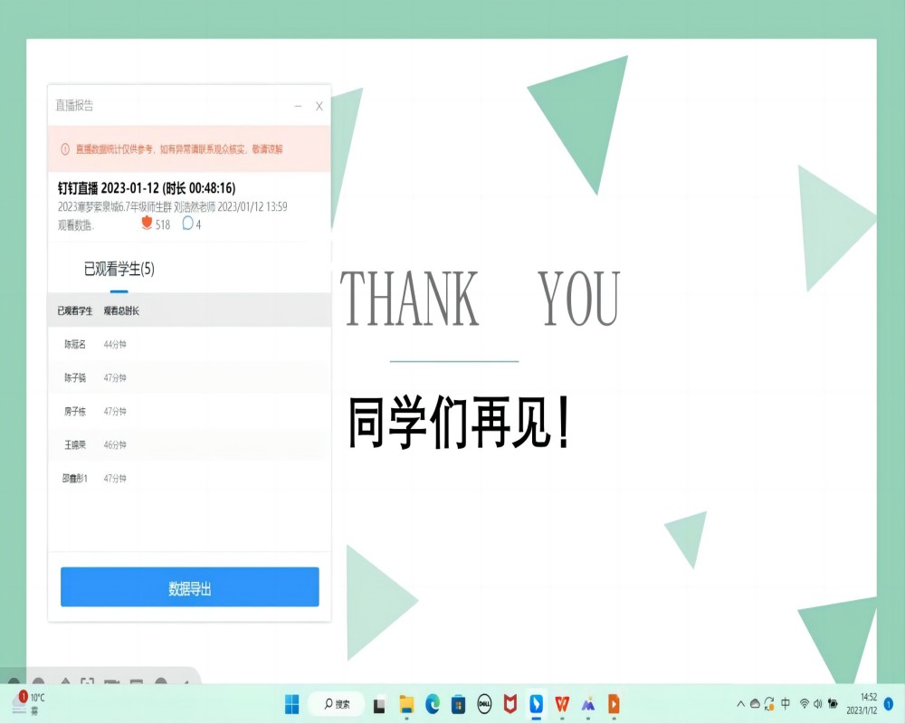Open File Explorer from the taskbar
905x724 pixels.
point(406,704)
